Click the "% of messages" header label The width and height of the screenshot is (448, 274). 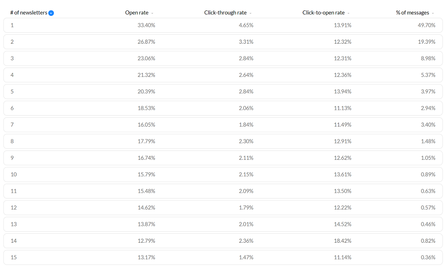tap(412, 12)
